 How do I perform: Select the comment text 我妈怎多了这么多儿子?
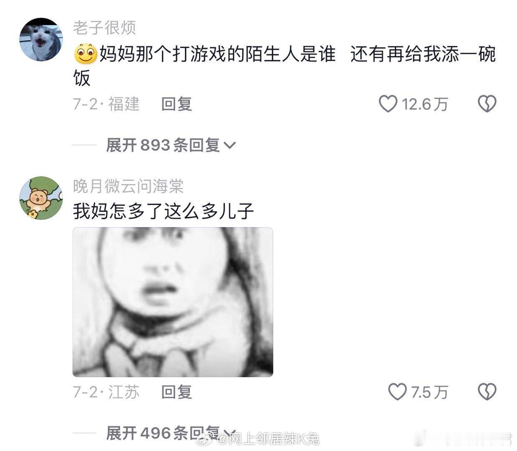tap(164, 211)
